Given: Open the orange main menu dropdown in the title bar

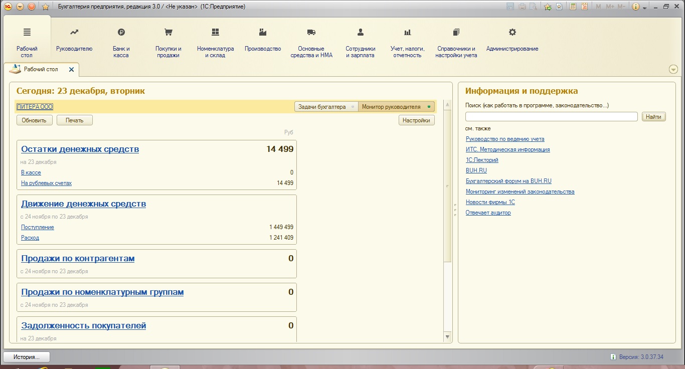Looking at the screenshot, I should tap(20, 7).
